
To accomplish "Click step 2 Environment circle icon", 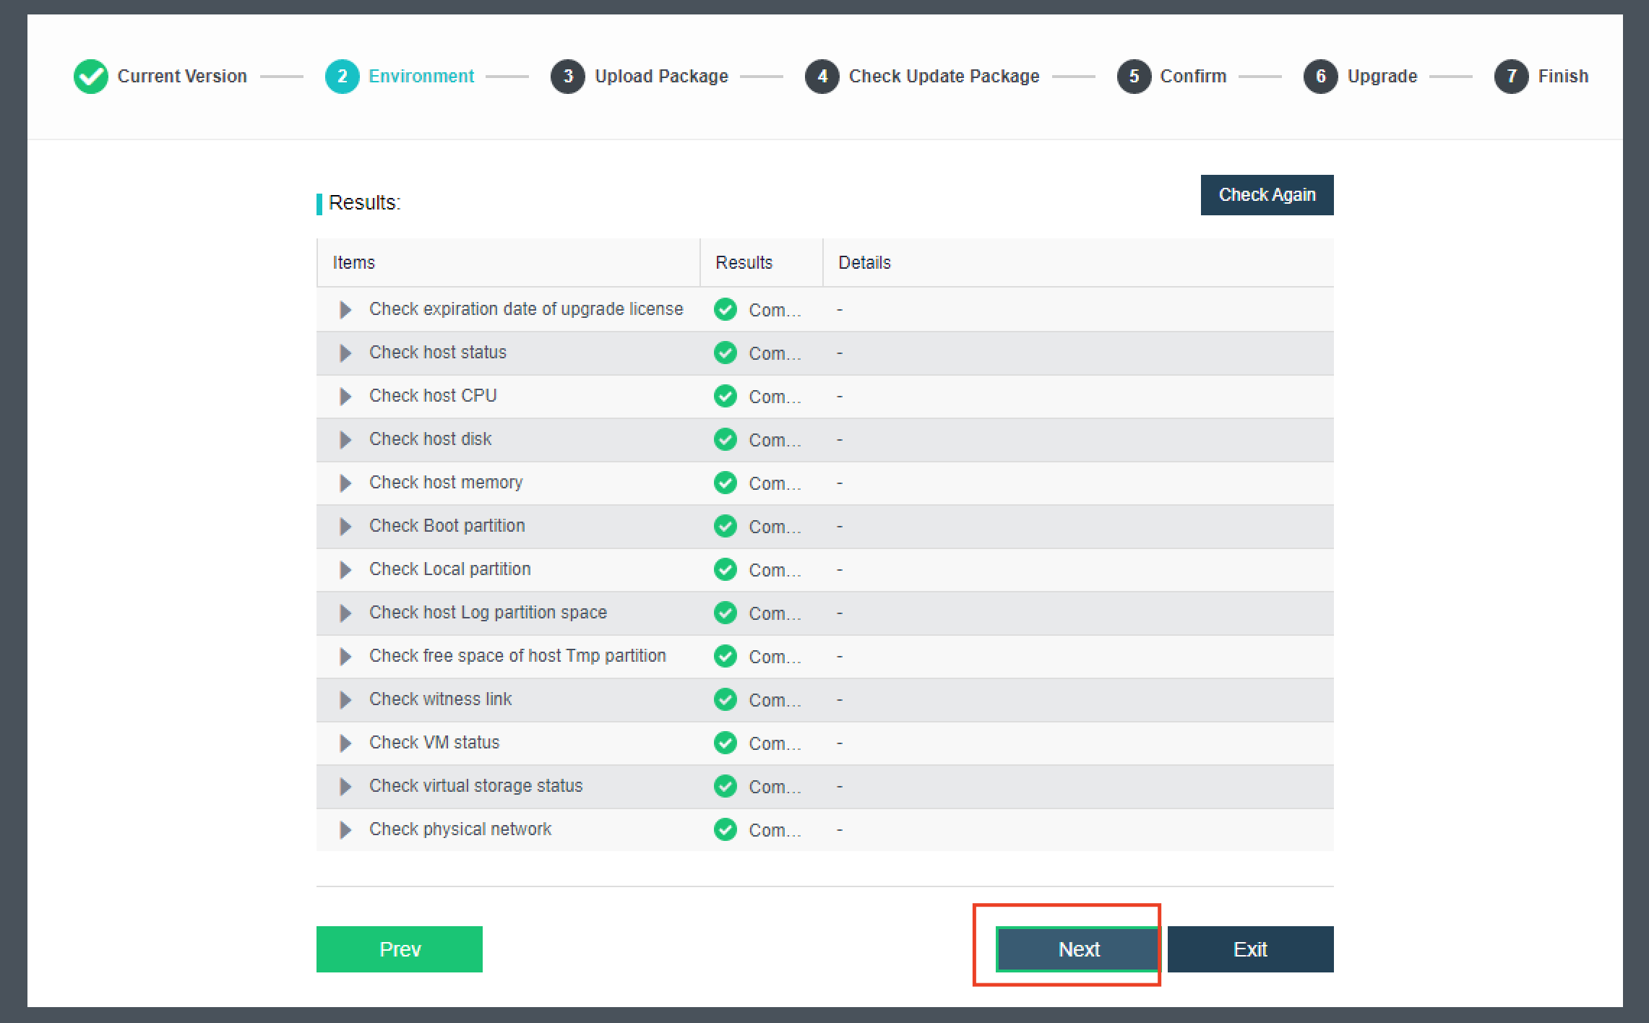I will (343, 77).
